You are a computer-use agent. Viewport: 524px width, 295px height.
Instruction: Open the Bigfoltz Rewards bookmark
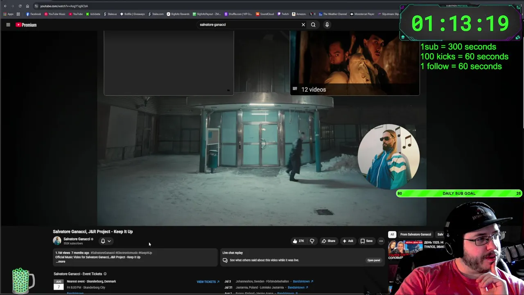coord(178,14)
